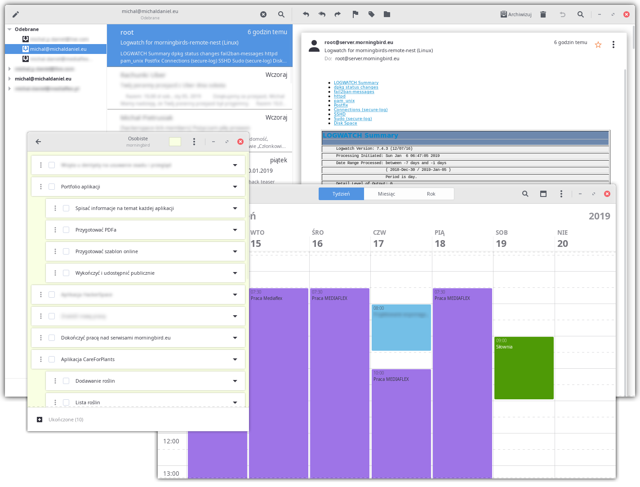
Task: Flag the open message with flag icon
Action: click(356, 14)
